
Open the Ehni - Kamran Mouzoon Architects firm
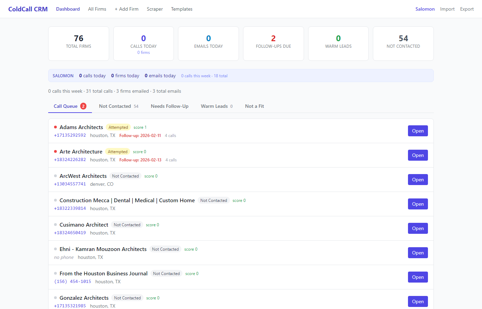pos(418,253)
